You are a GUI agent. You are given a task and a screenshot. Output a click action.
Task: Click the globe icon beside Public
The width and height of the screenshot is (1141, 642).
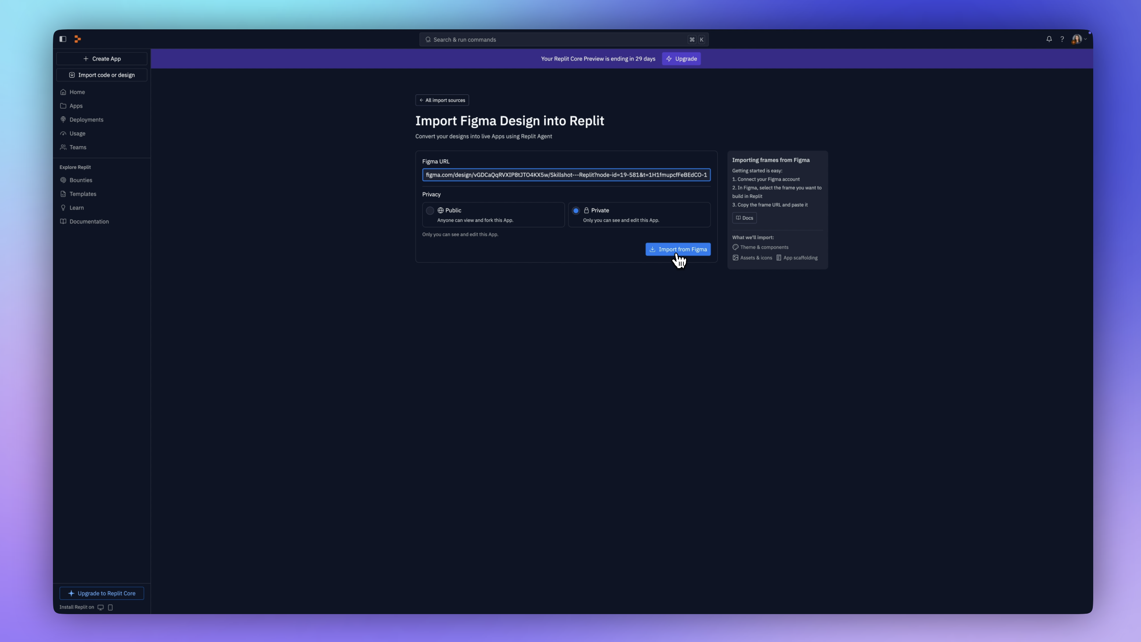(x=440, y=210)
